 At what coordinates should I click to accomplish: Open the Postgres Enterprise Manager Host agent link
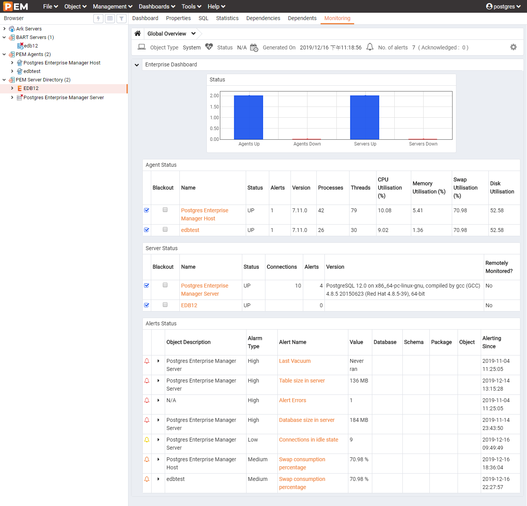(204, 215)
